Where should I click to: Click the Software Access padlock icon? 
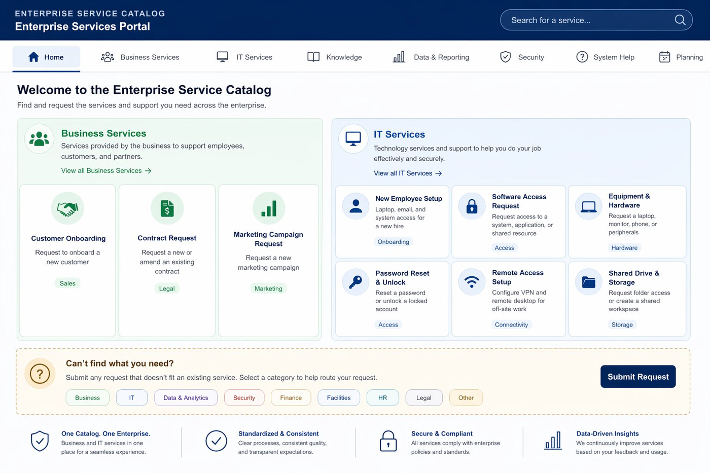471,206
